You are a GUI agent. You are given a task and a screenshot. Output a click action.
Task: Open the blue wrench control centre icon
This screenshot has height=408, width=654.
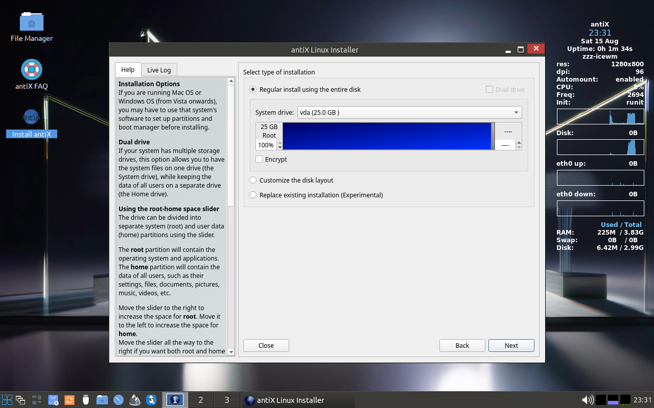(x=151, y=400)
